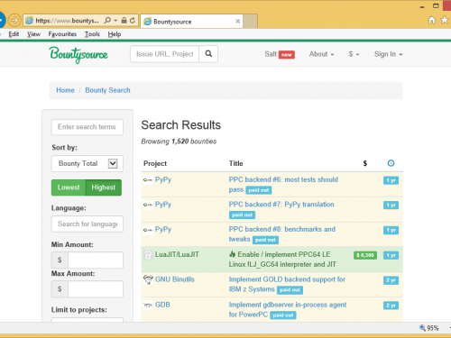Open Implement GOLD backend support issue
This screenshot has height=338, width=451.
tap(287, 284)
